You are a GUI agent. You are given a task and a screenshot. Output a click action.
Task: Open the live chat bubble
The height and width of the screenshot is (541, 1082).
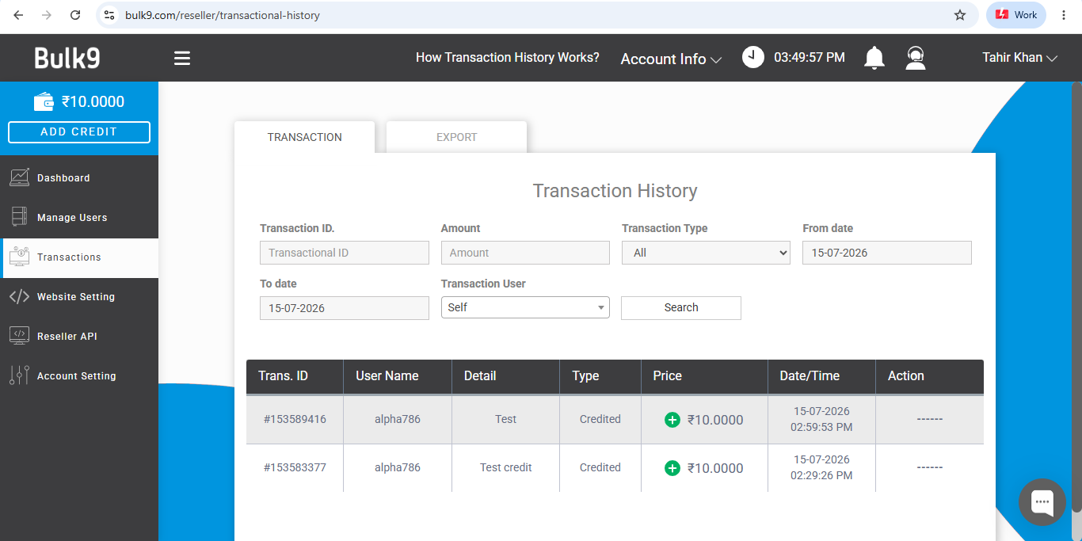[x=1042, y=502]
